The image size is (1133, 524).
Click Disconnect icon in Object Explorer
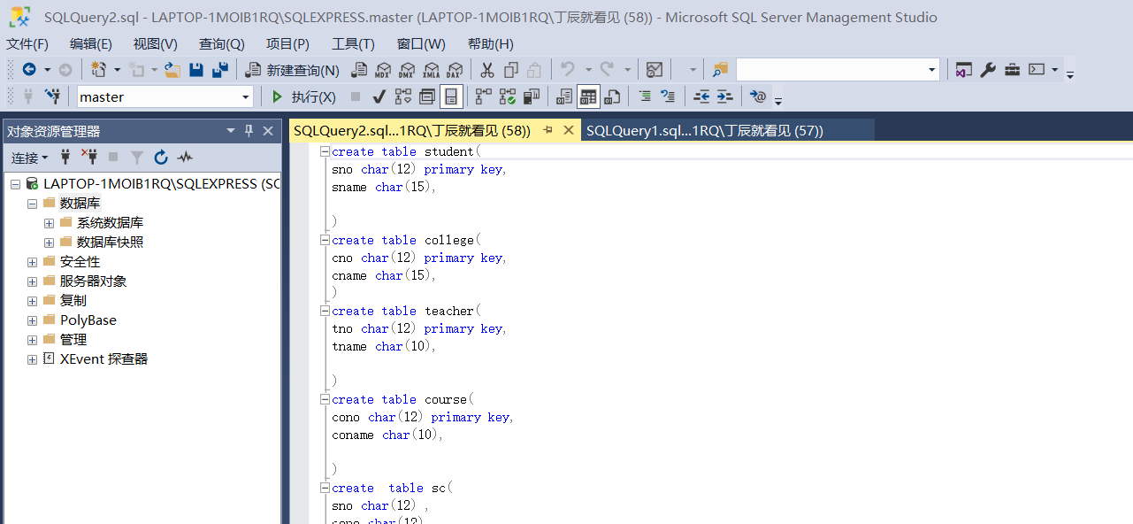[89, 158]
